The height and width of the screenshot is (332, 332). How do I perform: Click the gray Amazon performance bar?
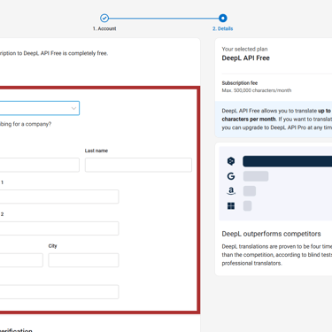250,191
